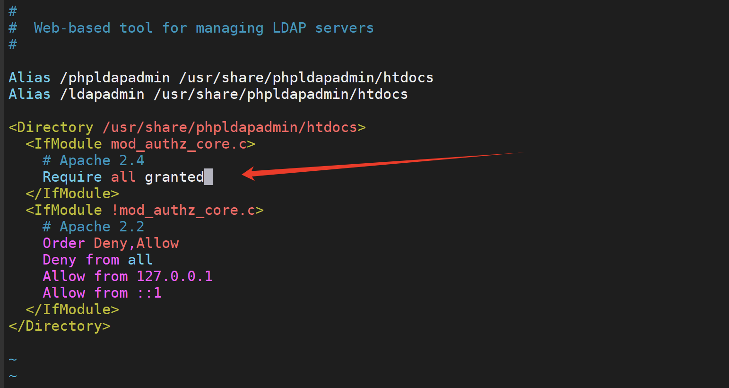
Task: Click the "Deny from all" line
Action: point(97,260)
